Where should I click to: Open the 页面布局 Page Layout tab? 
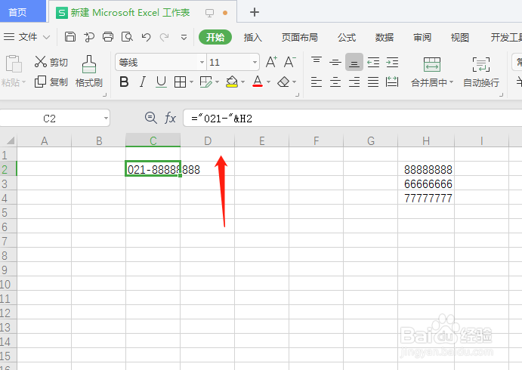[300, 38]
